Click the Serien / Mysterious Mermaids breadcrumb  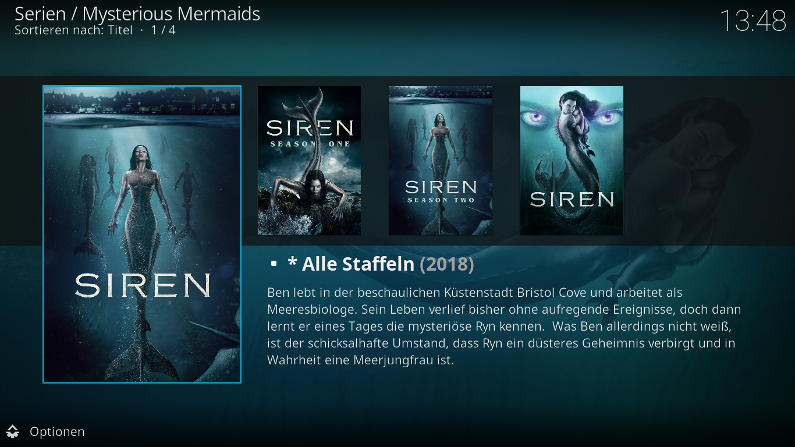[x=137, y=13]
